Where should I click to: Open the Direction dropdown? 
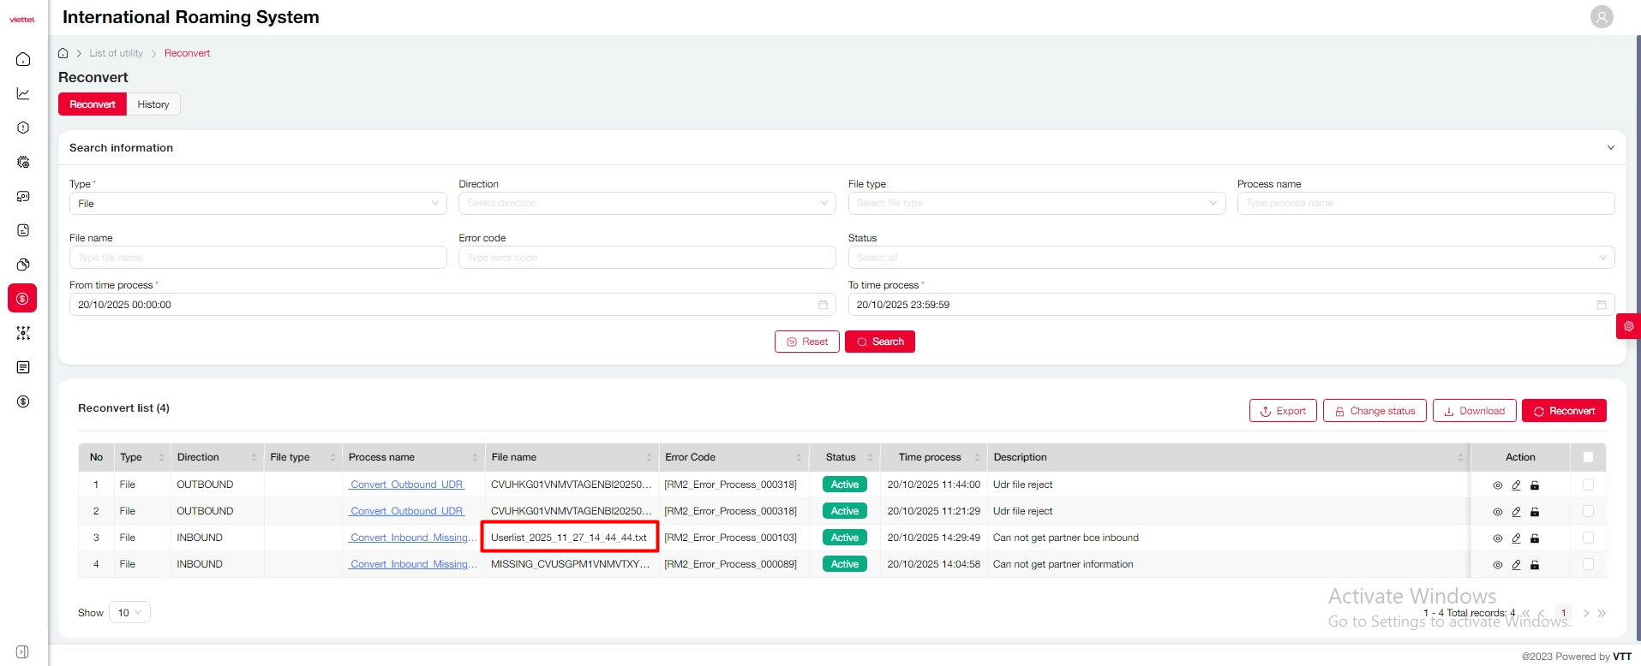646,204
